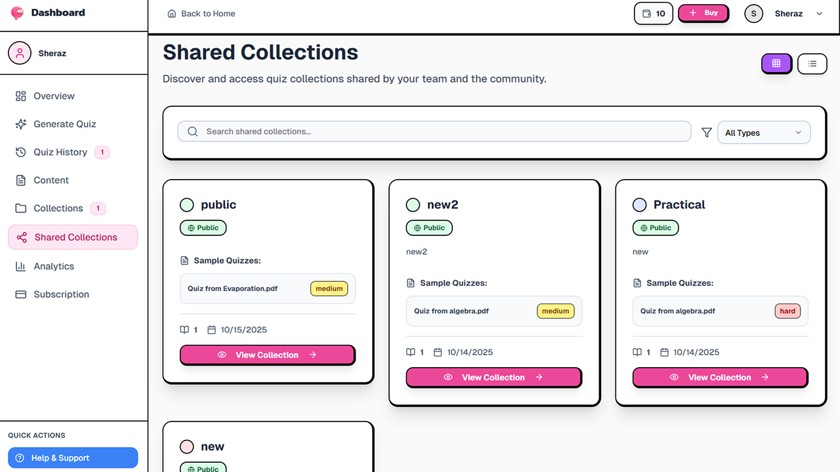Expand the Sheraz account menu chevron
840x472 pixels.
coord(819,13)
